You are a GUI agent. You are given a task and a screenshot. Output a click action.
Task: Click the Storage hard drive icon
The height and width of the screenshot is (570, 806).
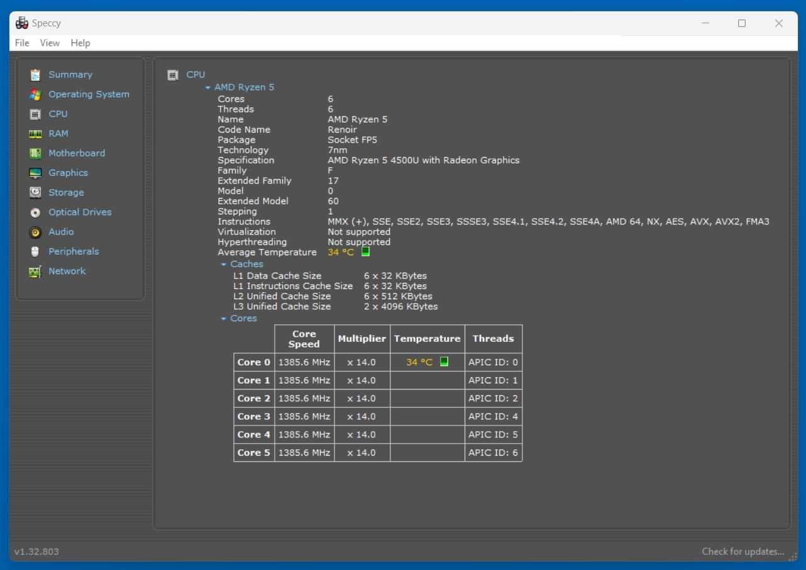point(35,192)
